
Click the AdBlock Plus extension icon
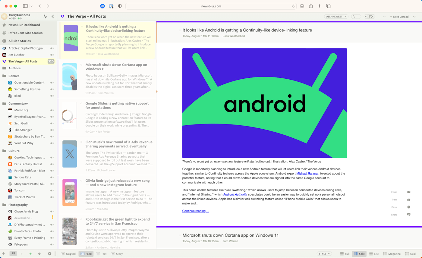(x=102, y=6)
